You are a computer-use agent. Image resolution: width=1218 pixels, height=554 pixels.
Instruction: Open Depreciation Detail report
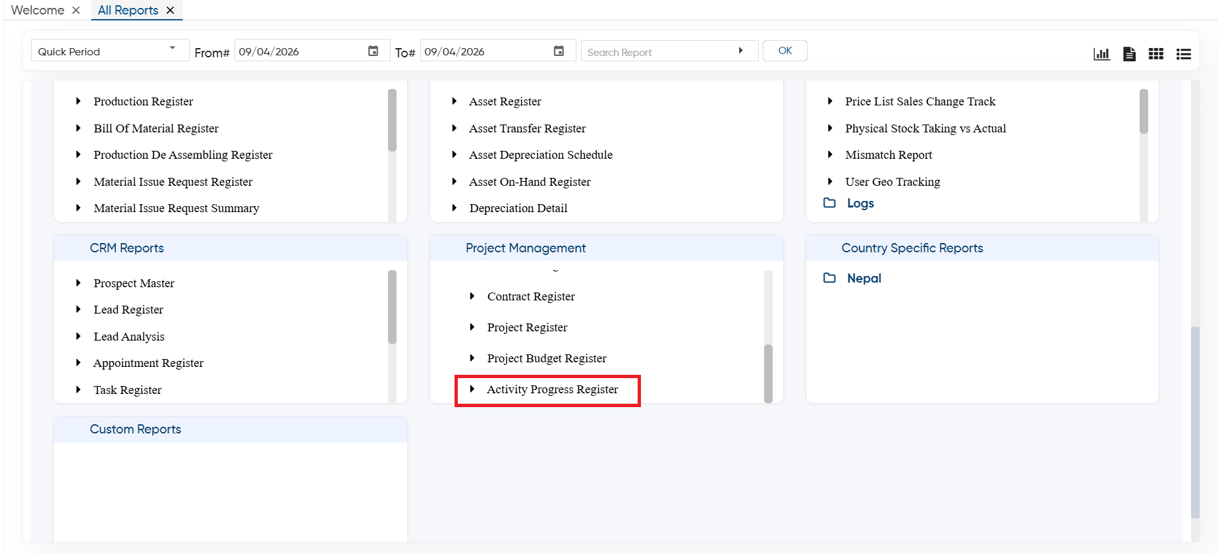click(518, 208)
